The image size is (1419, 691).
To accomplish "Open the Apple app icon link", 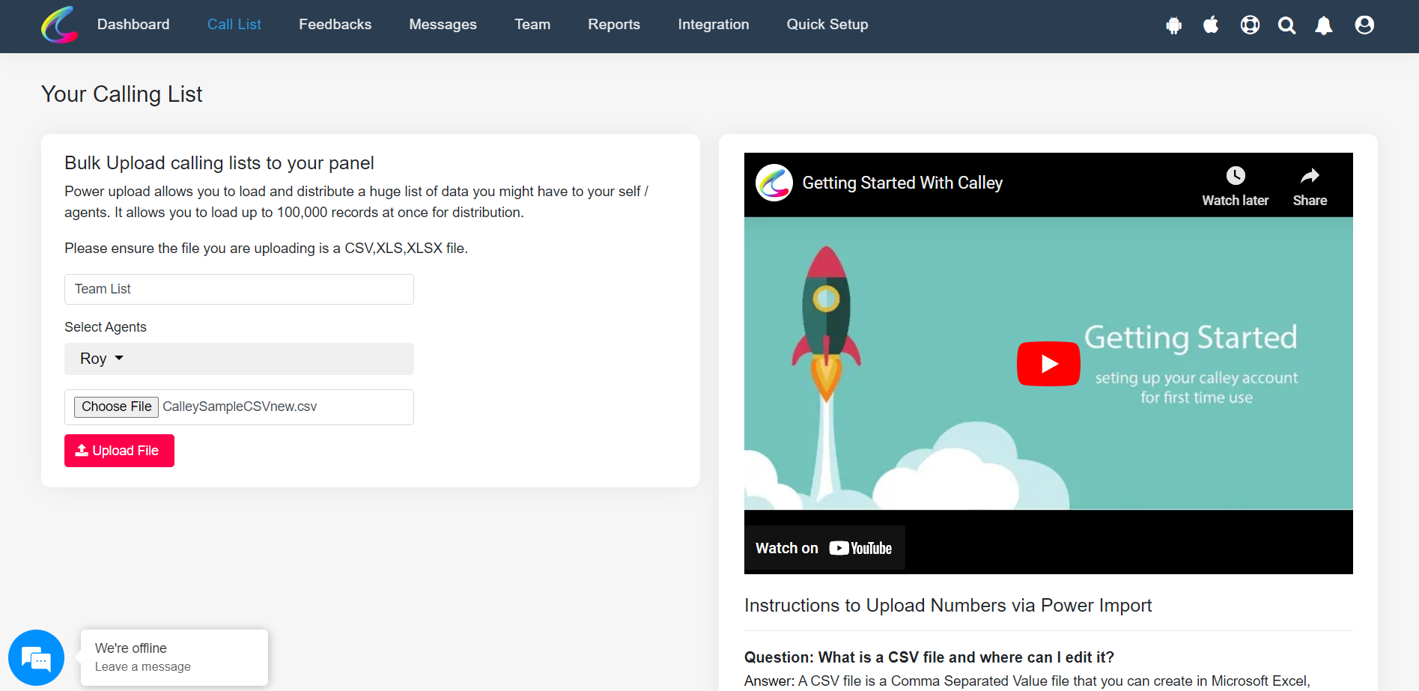I will pyautogui.click(x=1211, y=25).
